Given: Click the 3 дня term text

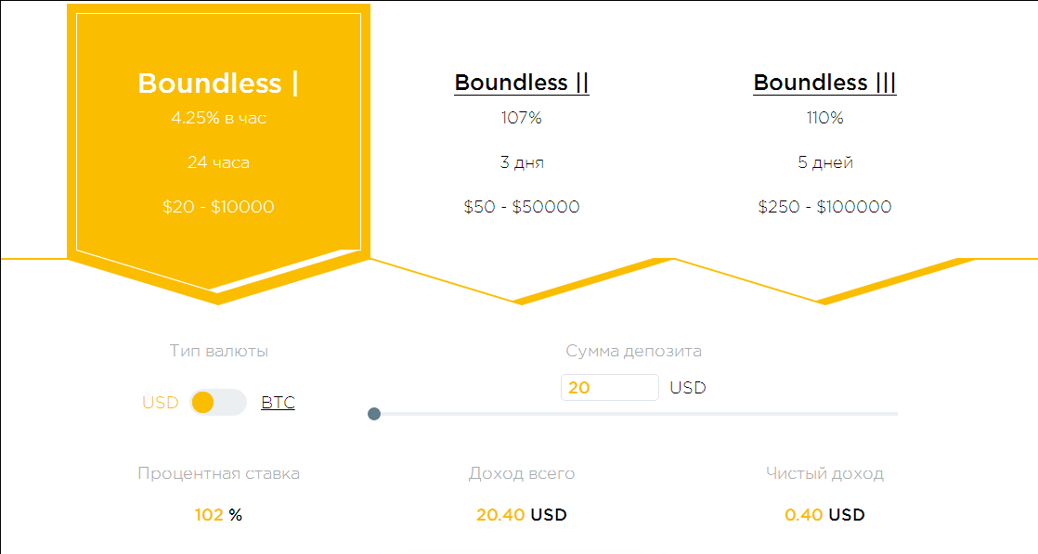Looking at the screenshot, I should (522, 162).
